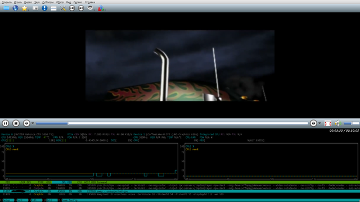Click the PID column header
The image size is (360, 202).
7,182
